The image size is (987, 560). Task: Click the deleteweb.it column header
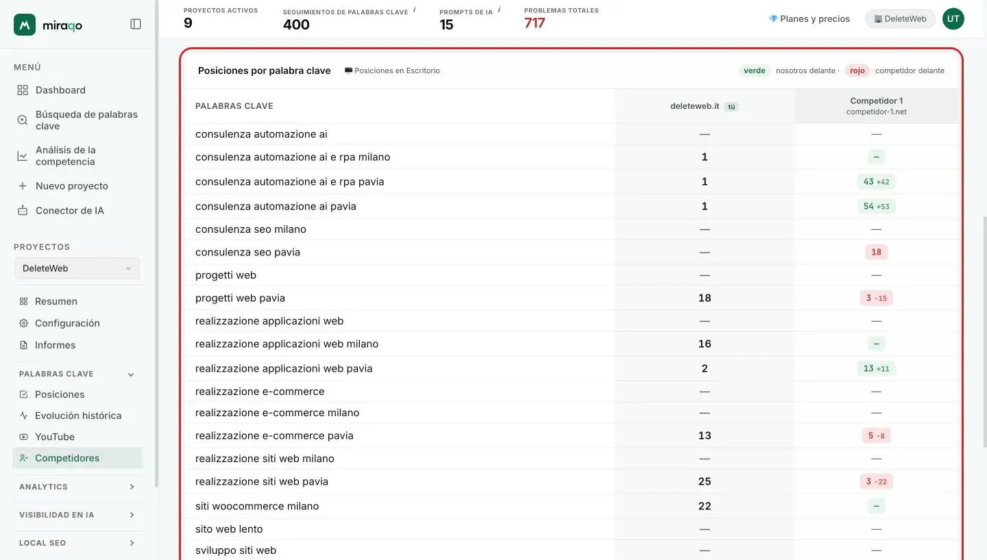click(704, 106)
